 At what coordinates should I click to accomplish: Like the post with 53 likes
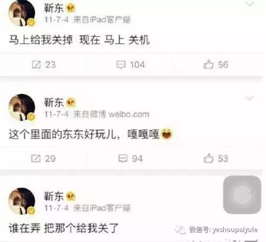click(x=216, y=158)
